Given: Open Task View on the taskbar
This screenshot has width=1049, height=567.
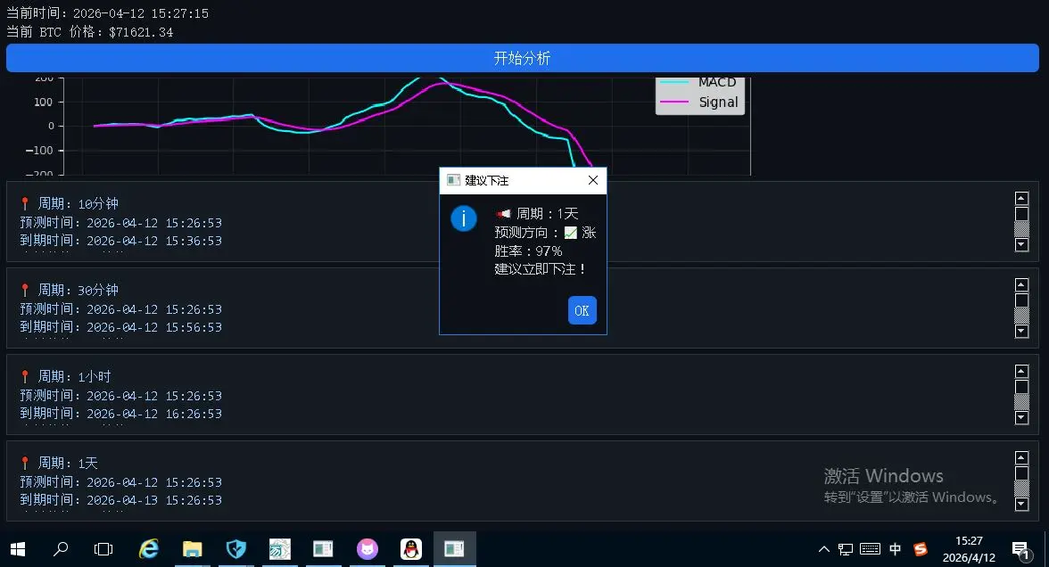Looking at the screenshot, I should point(103,549).
